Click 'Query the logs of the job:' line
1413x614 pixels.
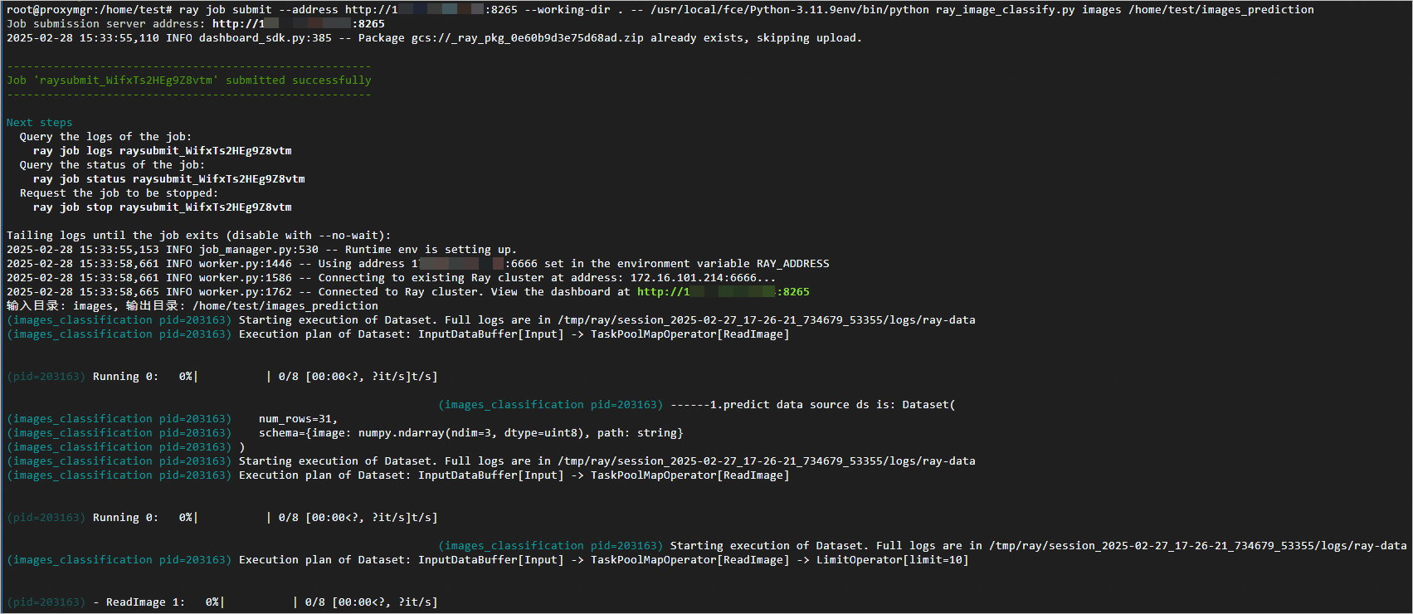tap(106, 137)
